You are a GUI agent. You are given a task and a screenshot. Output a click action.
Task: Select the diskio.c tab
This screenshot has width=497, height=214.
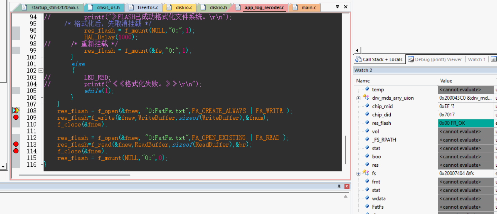point(180,7)
